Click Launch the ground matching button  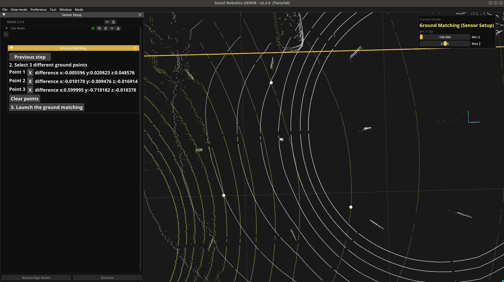click(x=47, y=107)
